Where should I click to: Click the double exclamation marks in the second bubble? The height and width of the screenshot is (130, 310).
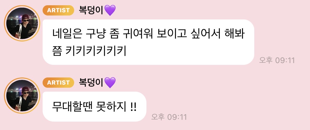point(134,107)
